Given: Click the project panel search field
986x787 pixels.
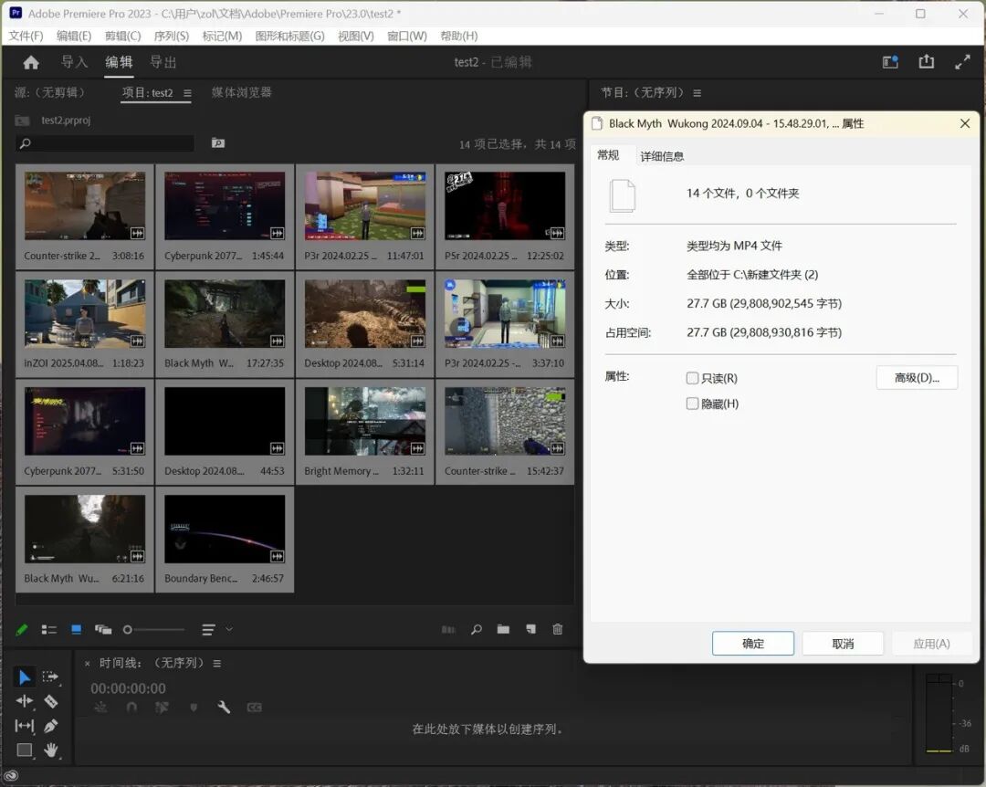Looking at the screenshot, I should [x=105, y=143].
